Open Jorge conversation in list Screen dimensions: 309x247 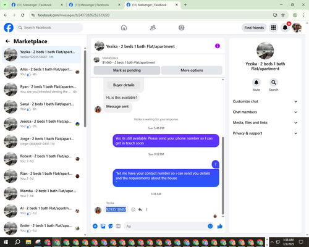click(x=41, y=141)
